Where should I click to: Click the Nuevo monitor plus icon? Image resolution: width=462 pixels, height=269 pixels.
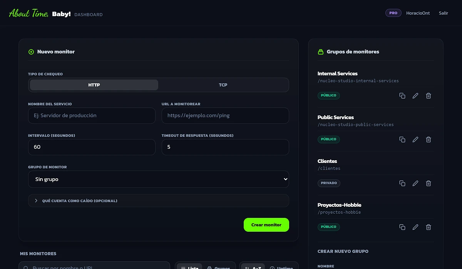pos(31,52)
